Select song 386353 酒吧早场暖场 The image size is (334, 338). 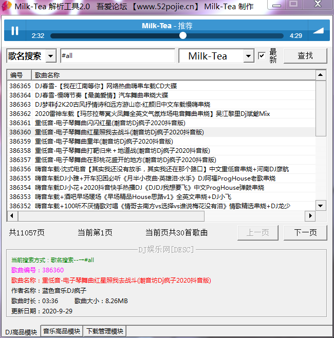(161, 197)
